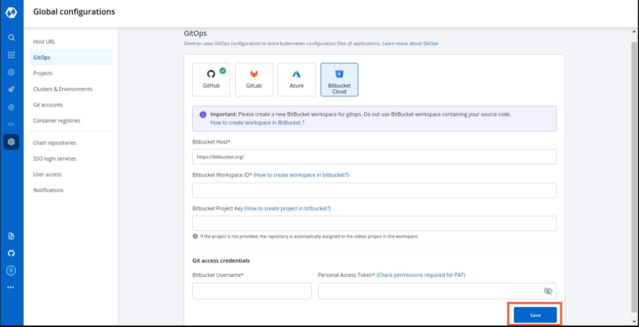Image resolution: width=639 pixels, height=327 pixels.
Task: Open the code brackets icon in sidebar
Action: tap(11, 124)
